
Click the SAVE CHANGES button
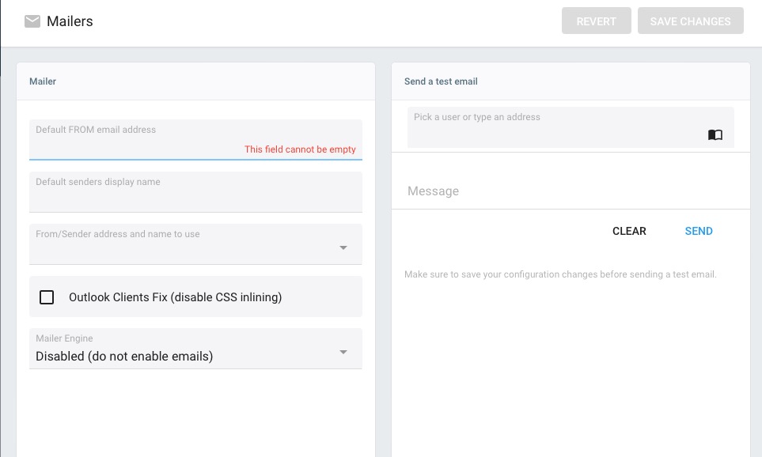tap(690, 21)
